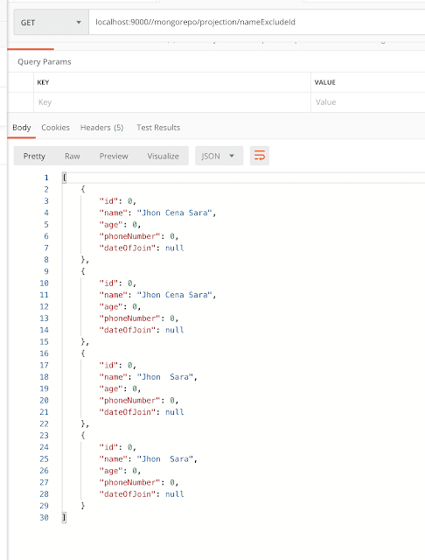Click "age": 0 on line 19
This screenshot has width=425, height=560.
[x=120, y=388]
